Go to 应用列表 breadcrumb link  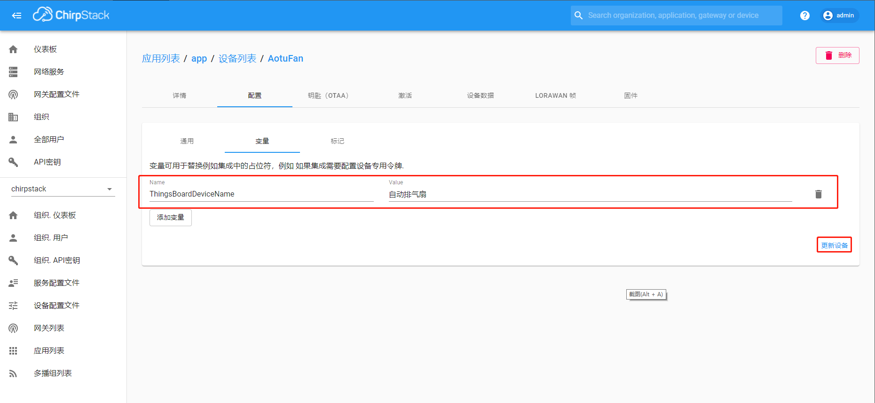pyautogui.click(x=161, y=58)
